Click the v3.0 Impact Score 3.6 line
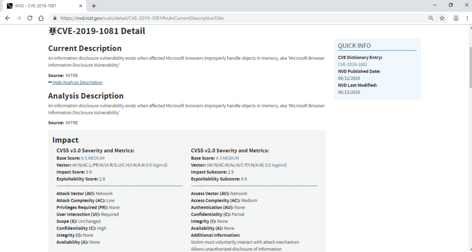The width and height of the screenshot is (472, 252). 74,172
